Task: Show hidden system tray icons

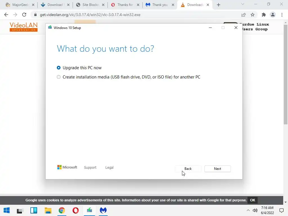Action: pos(248,210)
